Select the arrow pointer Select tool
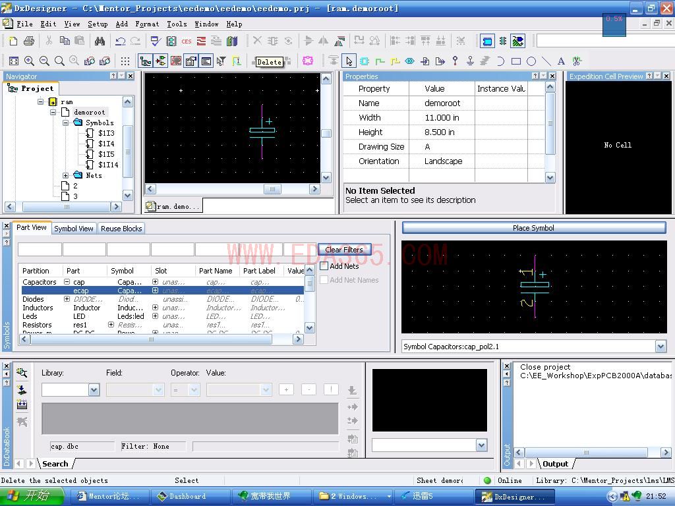 coord(349,61)
